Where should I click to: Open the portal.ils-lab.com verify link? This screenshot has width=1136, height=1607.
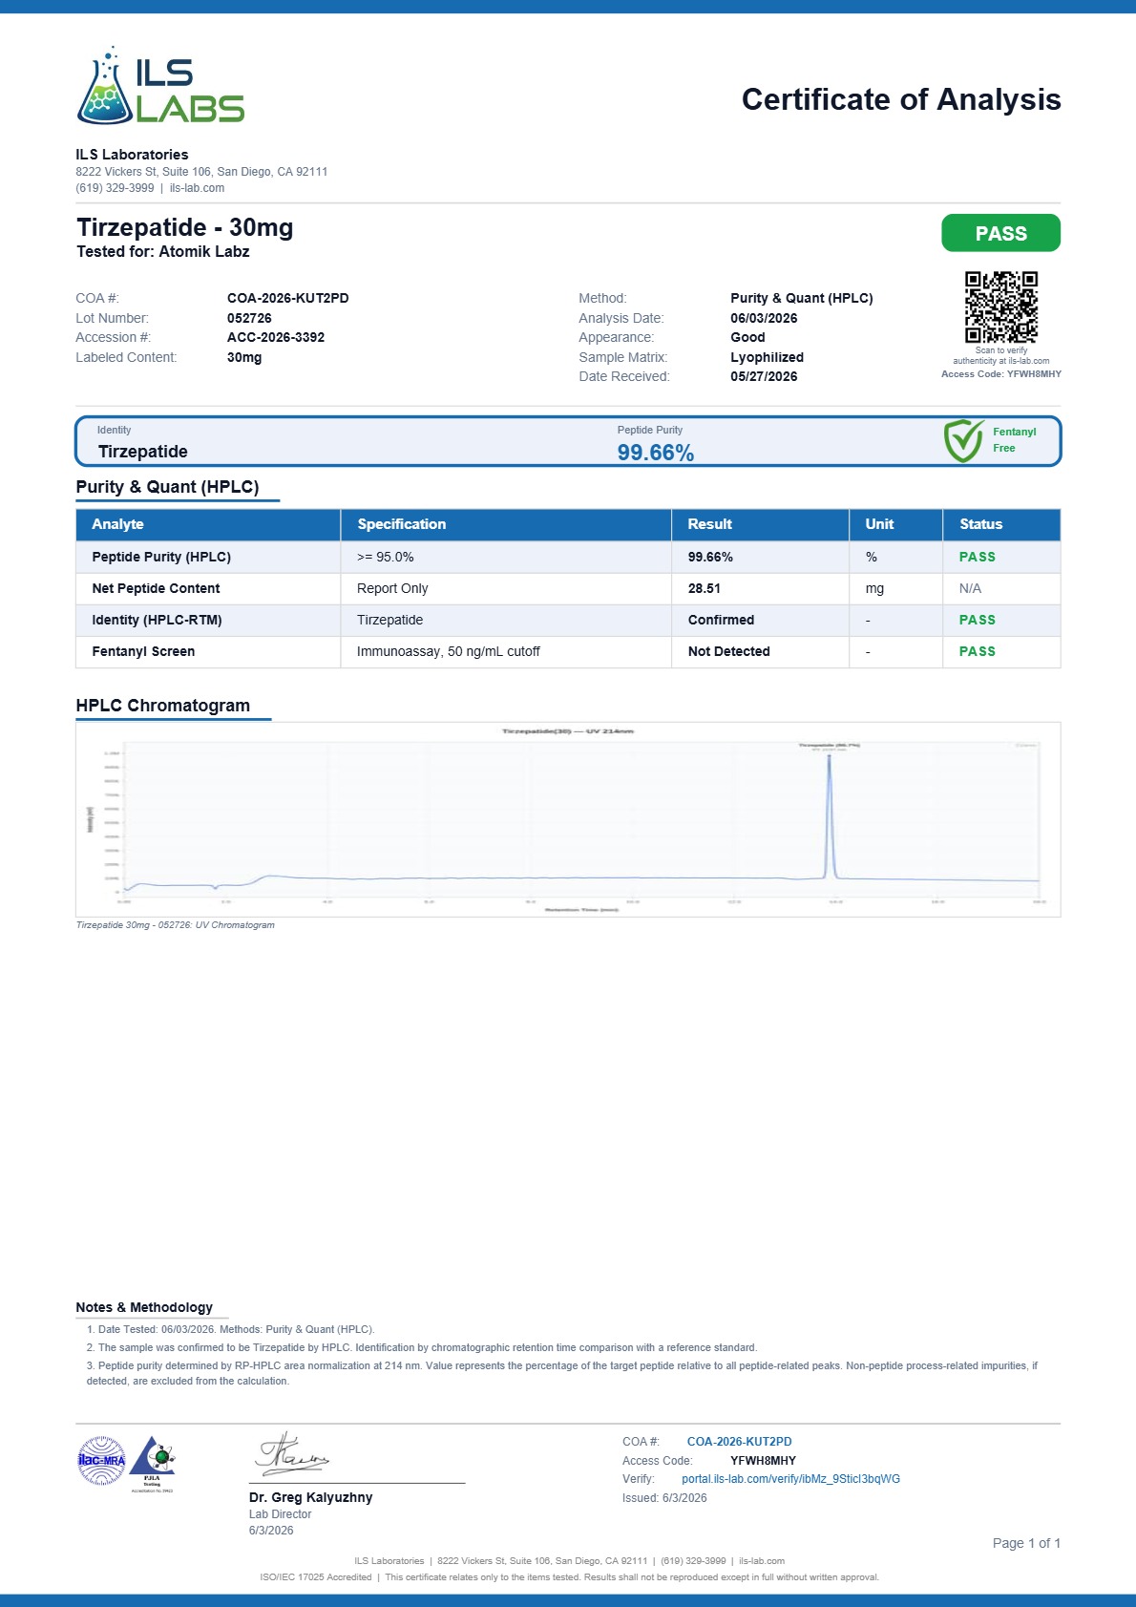coord(790,1479)
